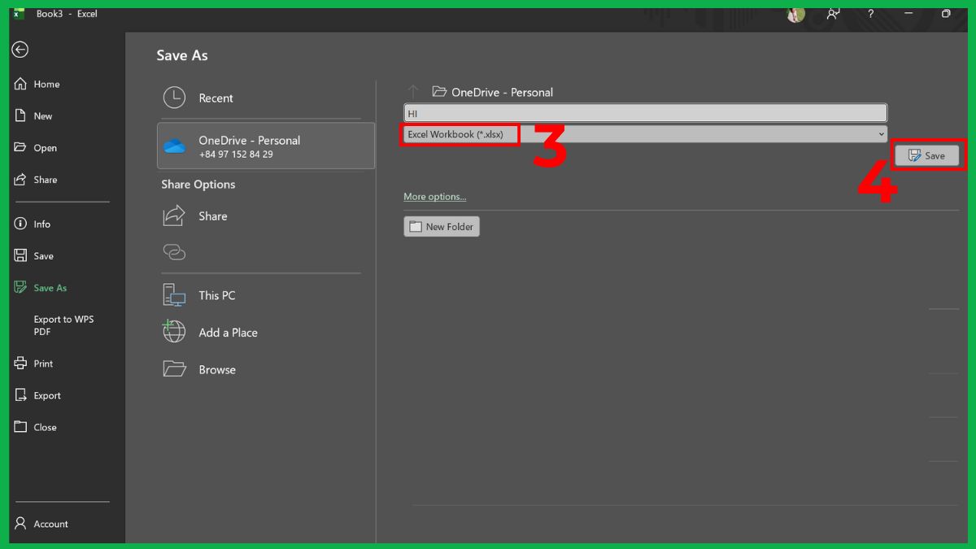Go back using the circled arrow

20,50
